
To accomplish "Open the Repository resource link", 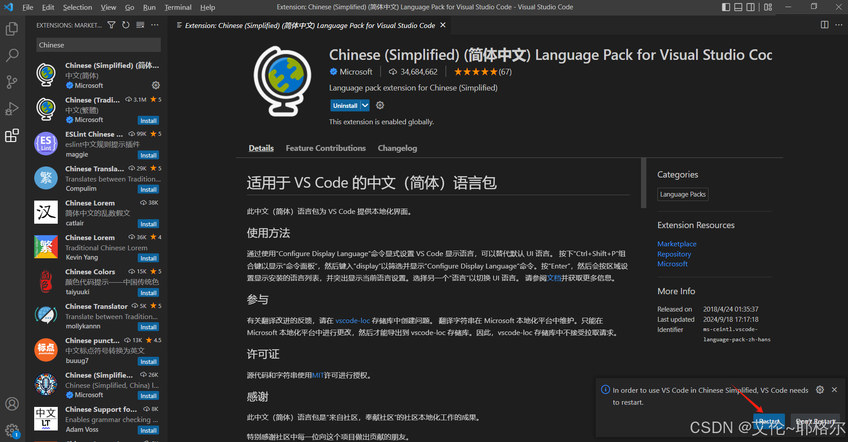I will (674, 254).
